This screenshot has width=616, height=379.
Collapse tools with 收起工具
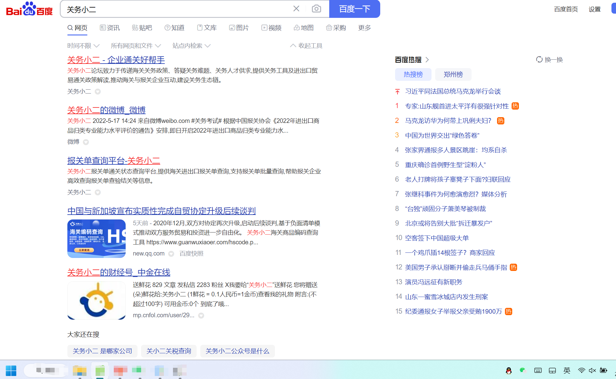click(x=306, y=46)
